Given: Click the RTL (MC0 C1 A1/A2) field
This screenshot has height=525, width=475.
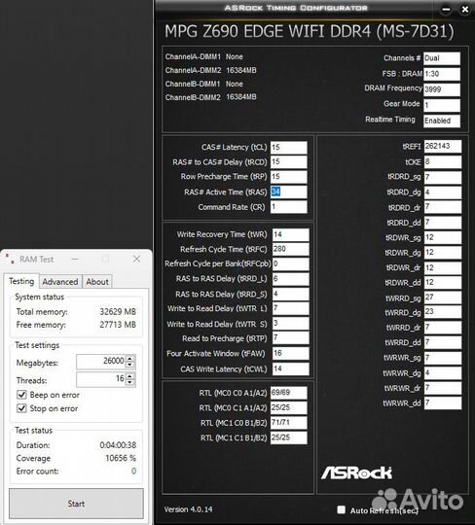Looking at the screenshot, I should pos(289,407).
